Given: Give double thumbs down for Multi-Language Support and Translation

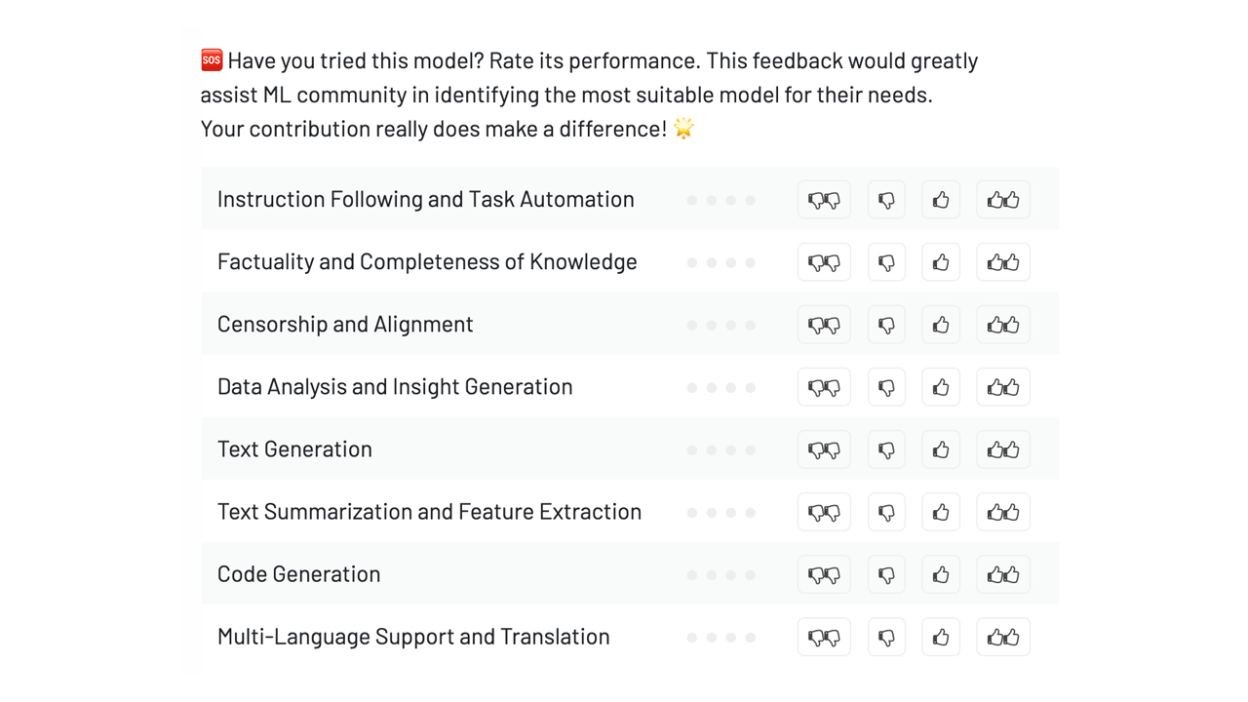Looking at the screenshot, I should pos(824,636).
